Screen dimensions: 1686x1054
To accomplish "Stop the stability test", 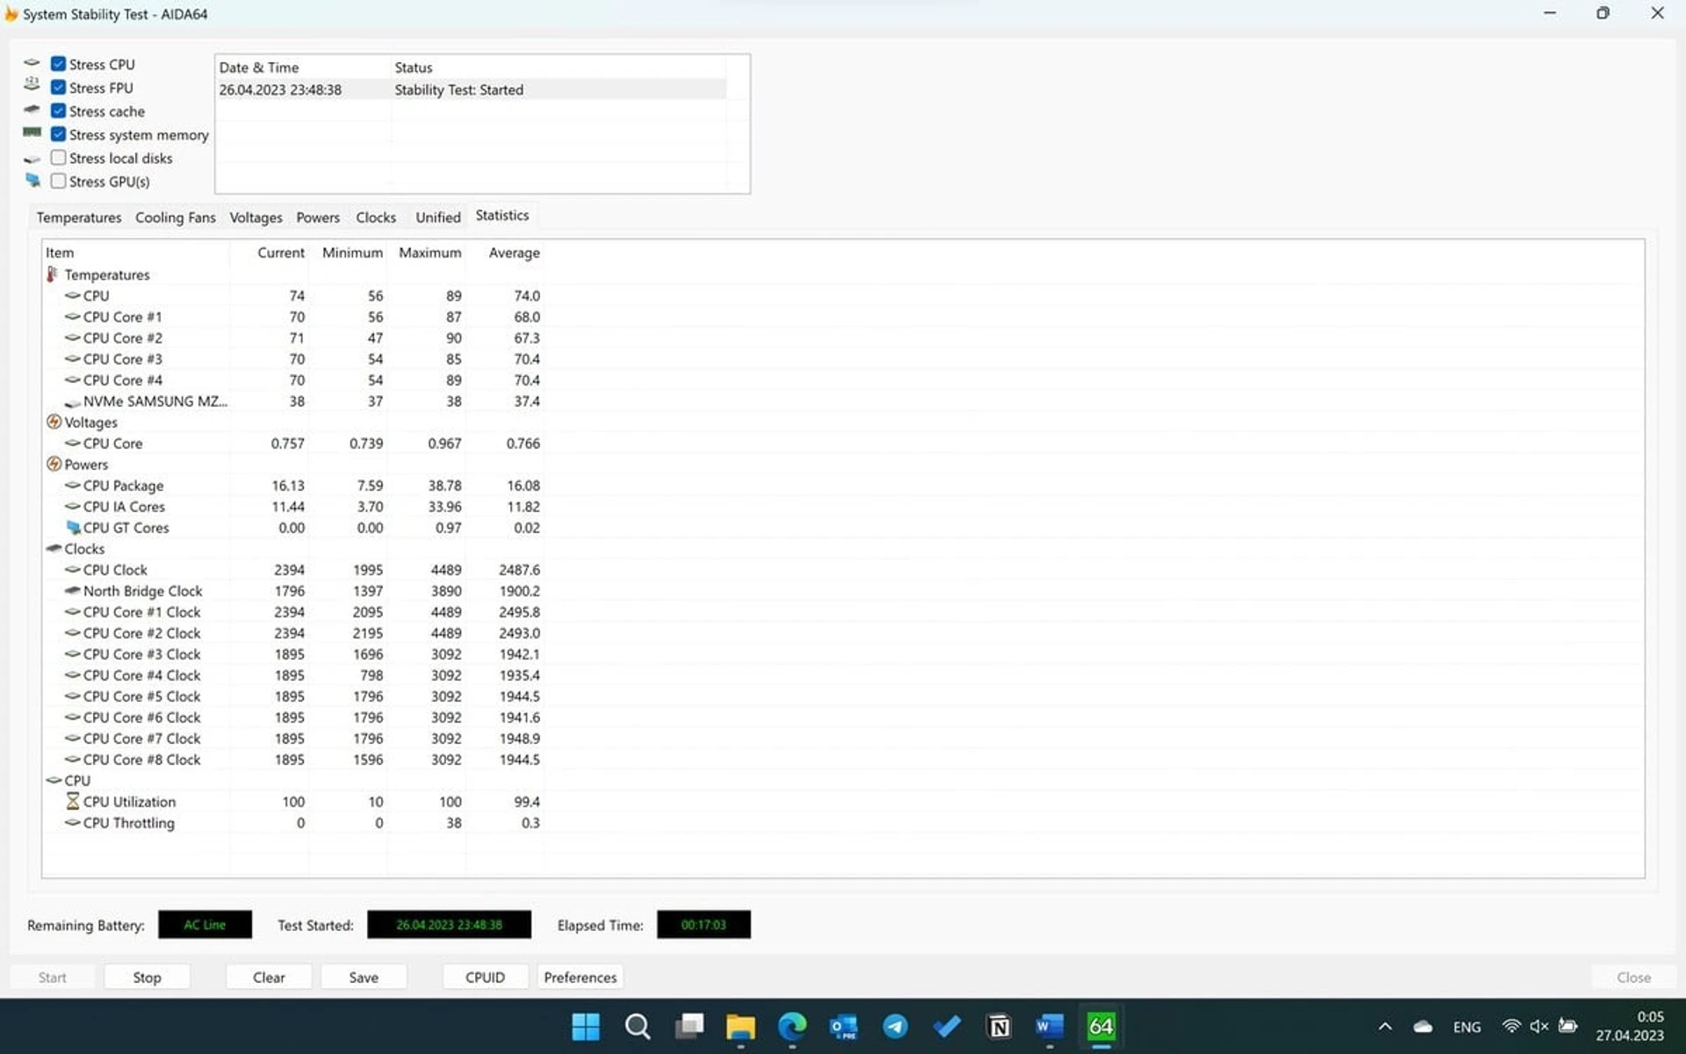I will (147, 977).
